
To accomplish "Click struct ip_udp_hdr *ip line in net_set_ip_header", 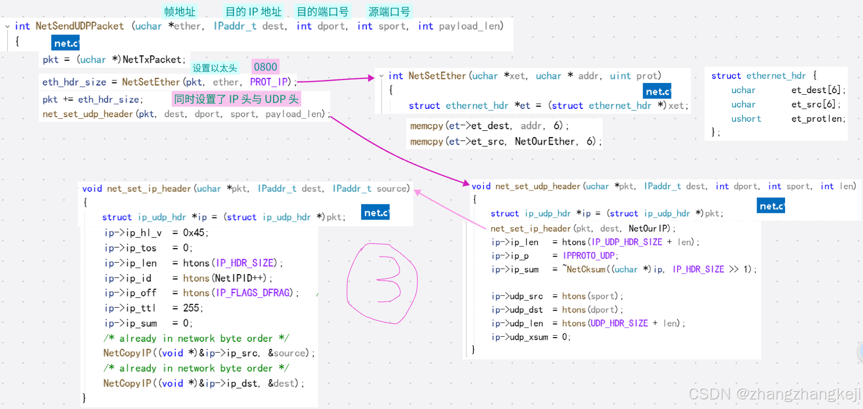I will 224,217.
